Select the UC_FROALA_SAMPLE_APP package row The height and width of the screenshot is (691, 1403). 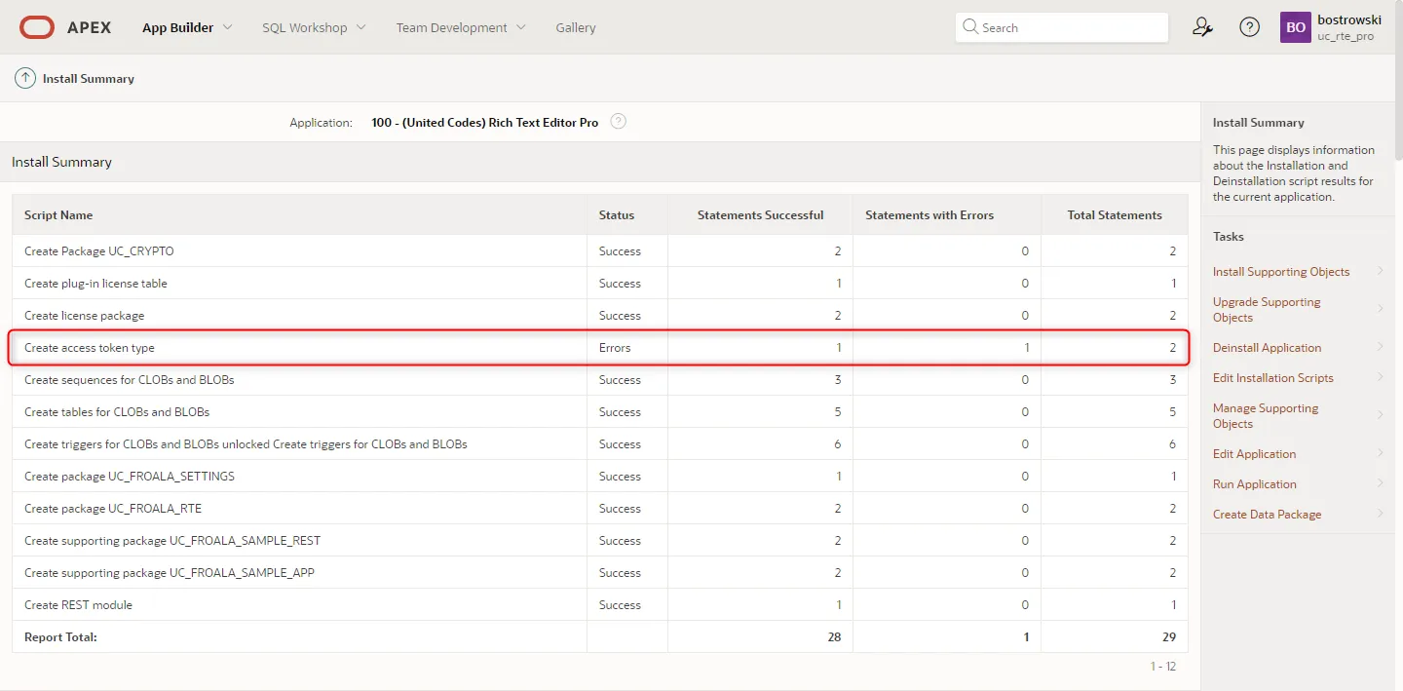click(600, 573)
